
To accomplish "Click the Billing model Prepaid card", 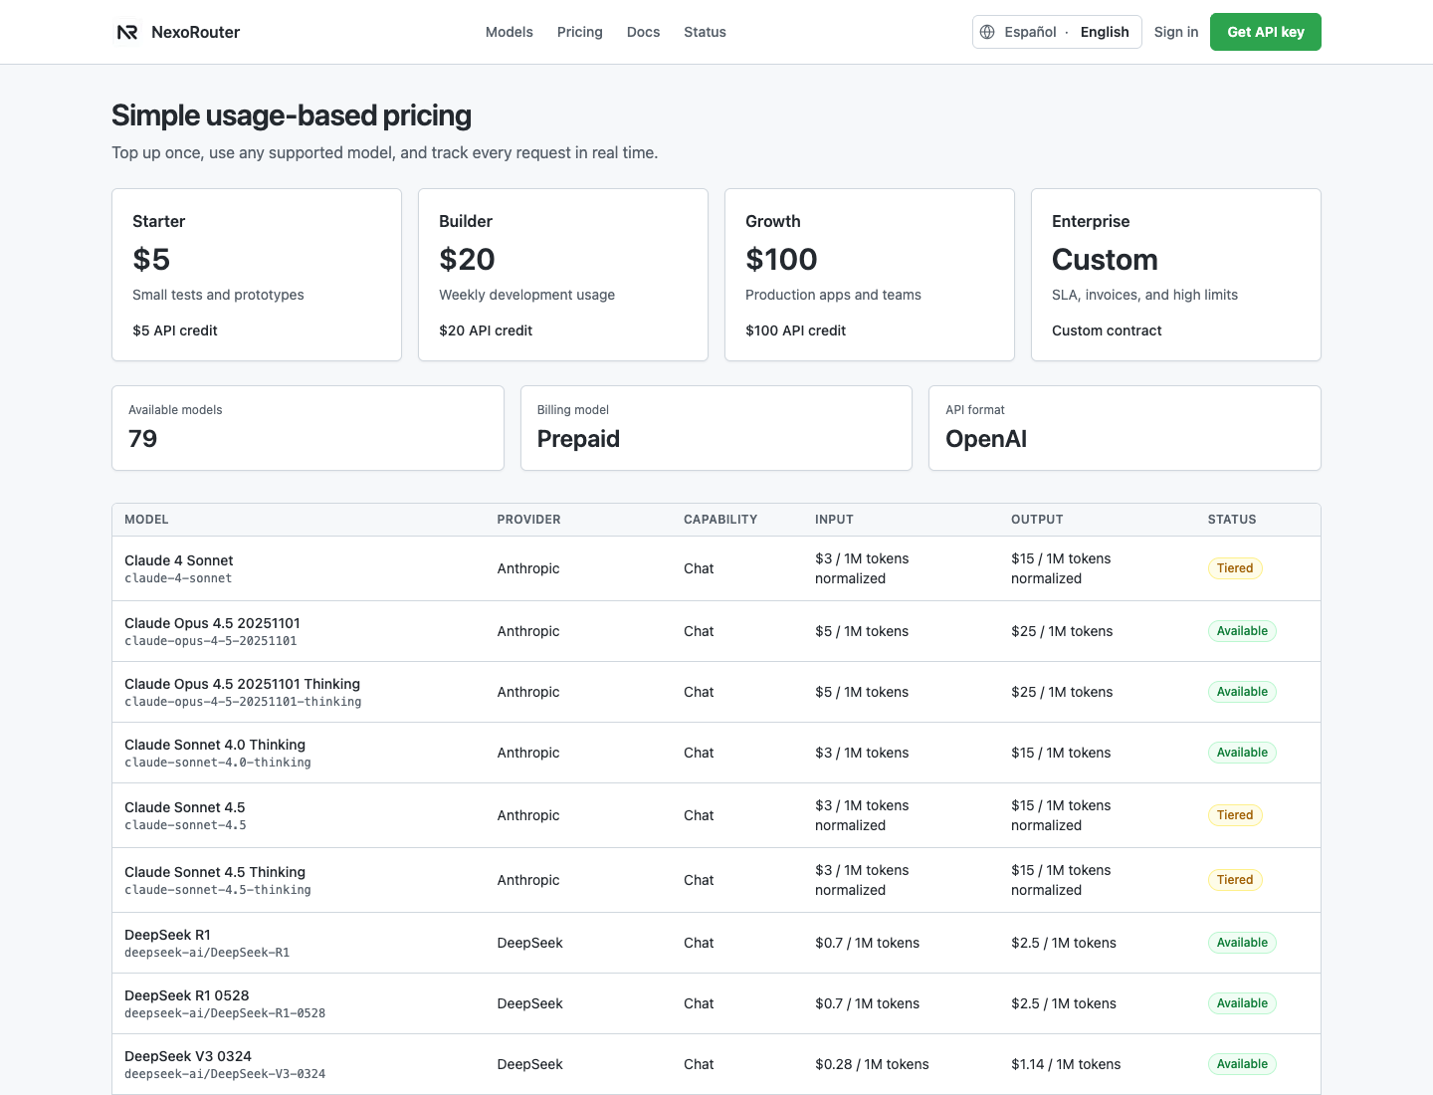I will pyautogui.click(x=716, y=428).
